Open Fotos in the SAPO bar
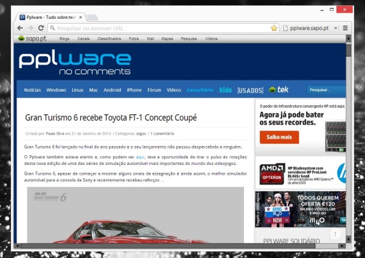Viewport: 365px width, 258px height. pos(134,39)
